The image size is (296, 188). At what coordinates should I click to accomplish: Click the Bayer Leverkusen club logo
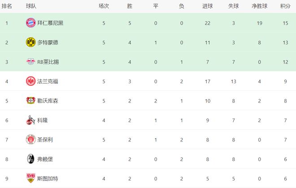[30, 101]
